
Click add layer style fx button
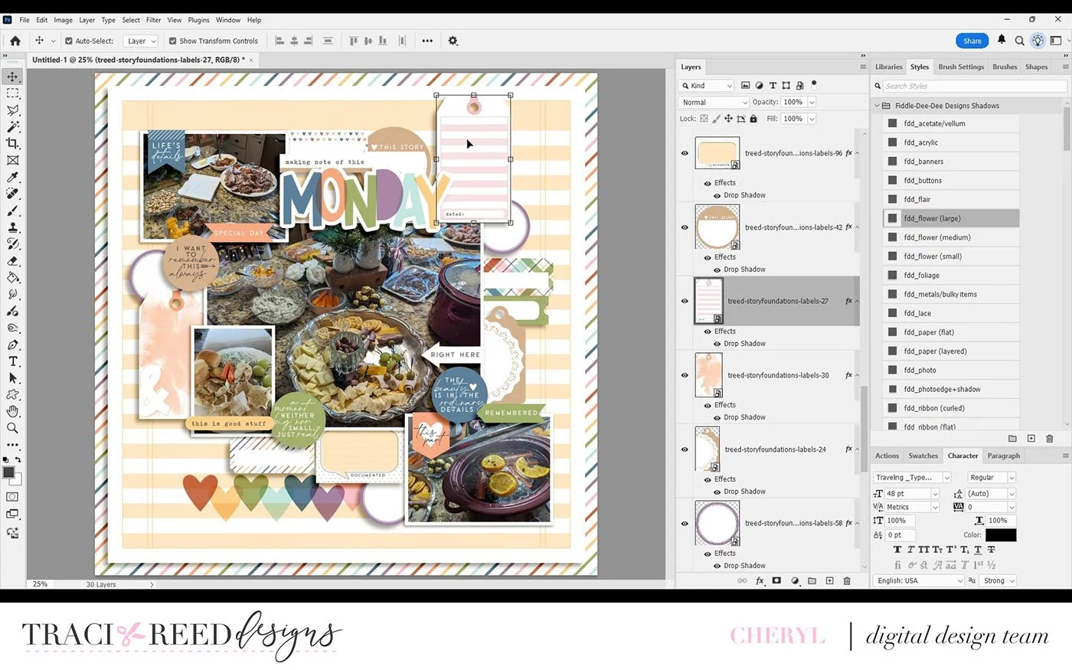click(760, 581)
